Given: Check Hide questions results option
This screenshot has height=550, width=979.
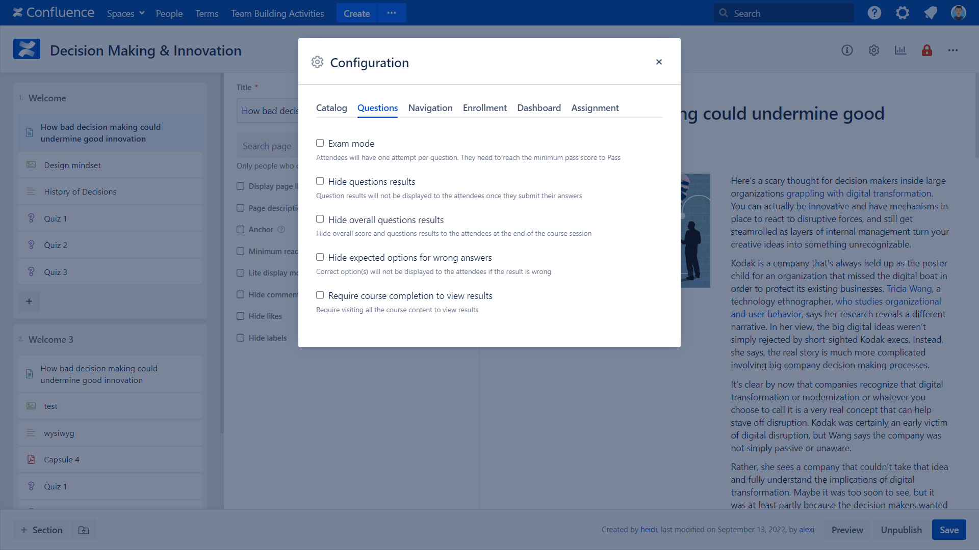Looking at the screenshot, I should 320,181.
